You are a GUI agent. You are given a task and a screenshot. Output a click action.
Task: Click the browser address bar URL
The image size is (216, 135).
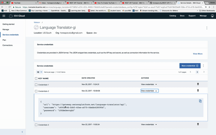point(113,7)
